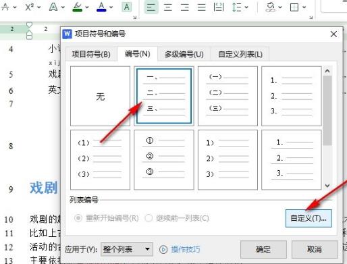
Task: Switch to the 自定义列表(L) tab
Action: pyautogui.click(x=240, y=54)
